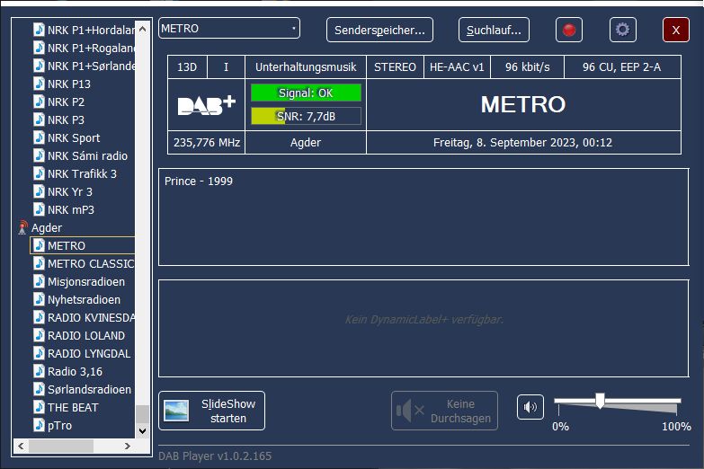This screenshot has height=469, width=704.
Task: Click the note icon beside pTro
Action: tap(39, 425)
